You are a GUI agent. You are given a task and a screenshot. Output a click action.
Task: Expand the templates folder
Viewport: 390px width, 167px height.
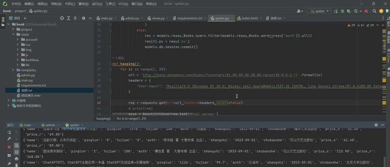coord(13,70)
